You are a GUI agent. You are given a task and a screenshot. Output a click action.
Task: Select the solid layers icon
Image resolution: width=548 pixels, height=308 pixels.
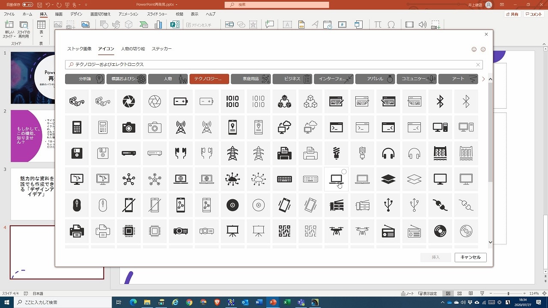388,179
